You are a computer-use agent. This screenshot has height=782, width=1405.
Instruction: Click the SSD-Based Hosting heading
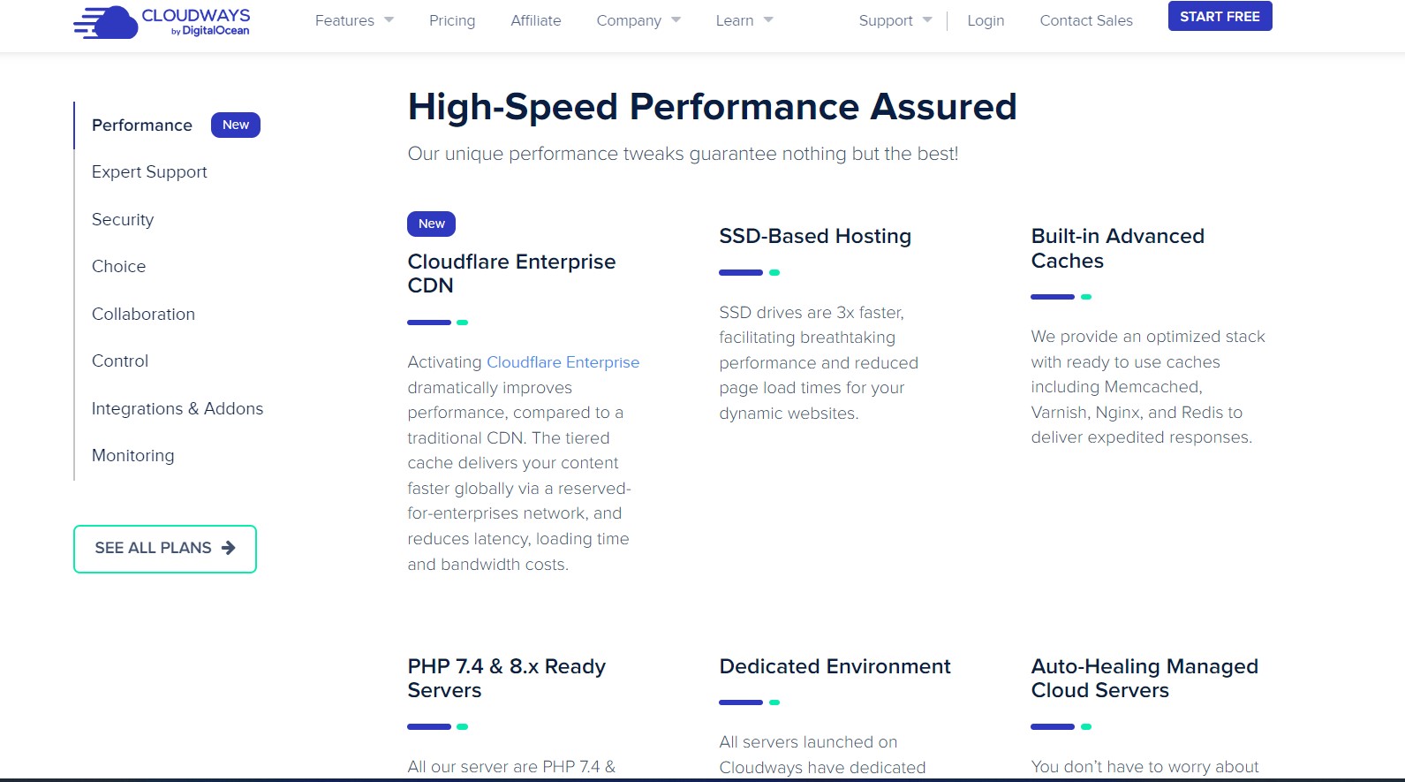(x=815, y=236)
